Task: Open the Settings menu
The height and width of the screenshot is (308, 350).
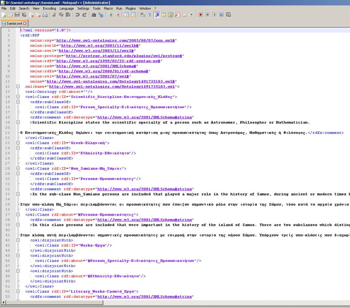Action: coord(83,9)
